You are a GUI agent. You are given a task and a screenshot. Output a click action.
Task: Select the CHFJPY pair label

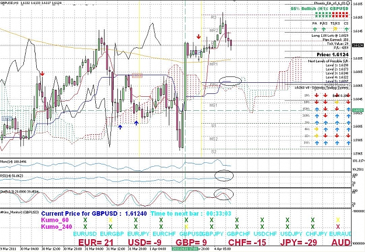pyautogui.click(x=317, y=234)
